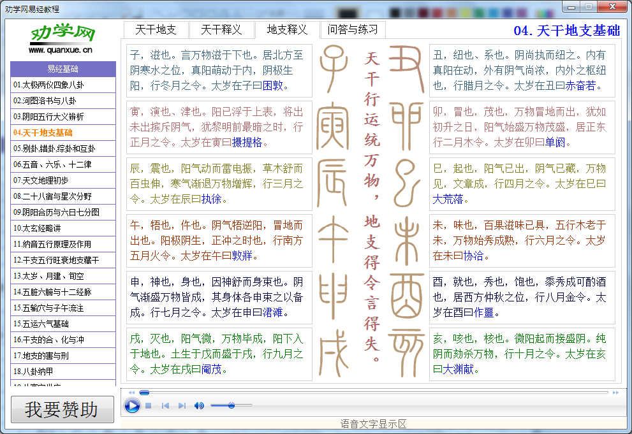632x434 pixels.
Task: Adjust the volume slider
Action: coord(231,405)
